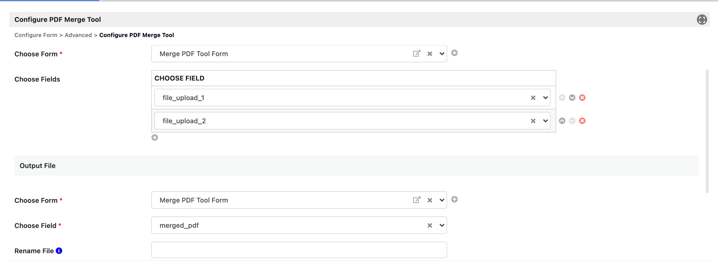Remove the file_upload_2 row
Image resolution: width=718 pixels, height=263 pixels.
coord(582,121)
